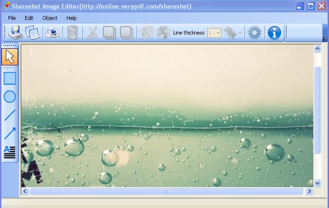The image size is (329, 208).
Task: Open the About info icon
Action: (x=274, y=33)
